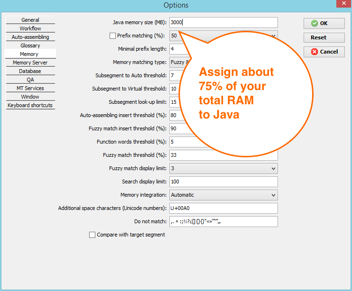The image size is (352, 291).
Task: Click the Java memory size field
Action: click(x=223, y=22)
